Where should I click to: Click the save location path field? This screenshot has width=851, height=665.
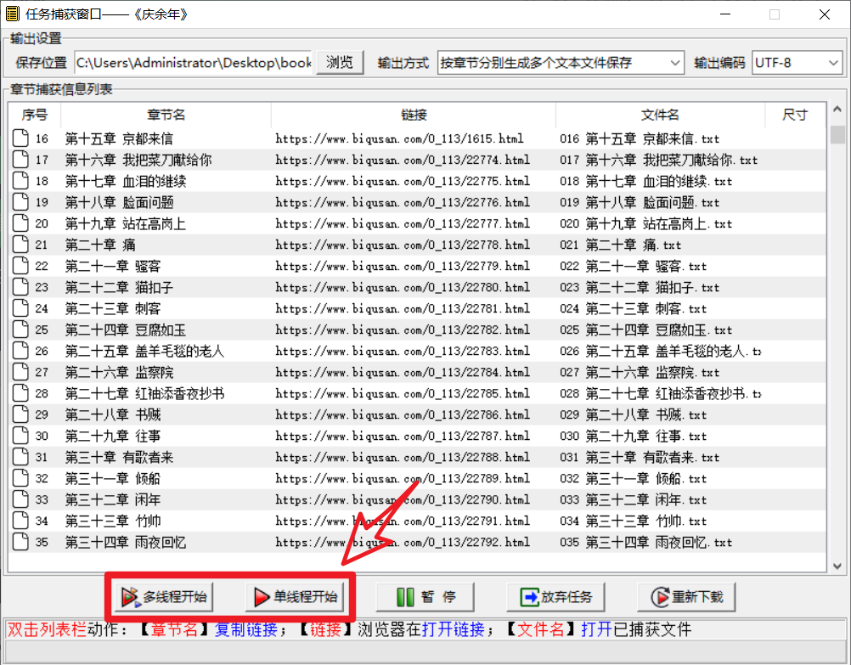coord(194,63)
